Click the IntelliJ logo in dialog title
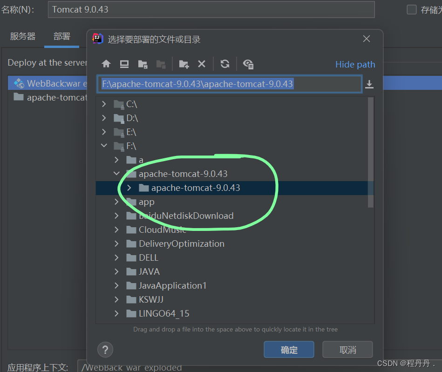Viewport: 442px width, 372px height. (x=98, y=39)
